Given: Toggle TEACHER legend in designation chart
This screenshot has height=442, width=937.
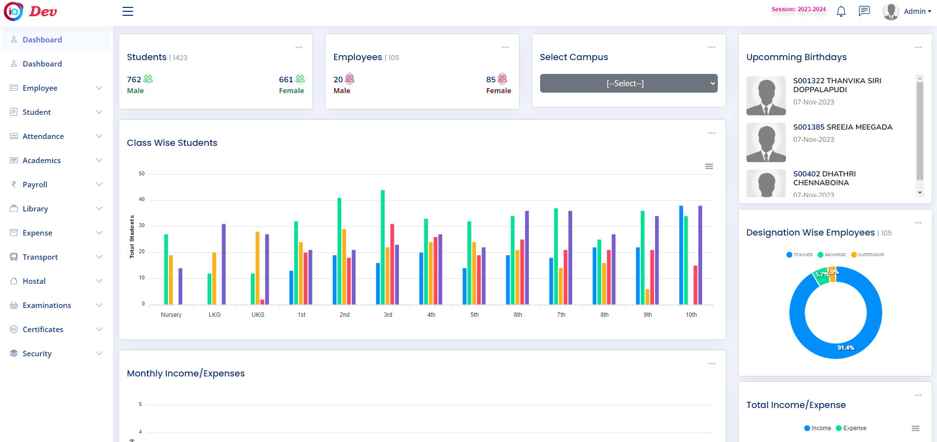Looking at the screenshot, I should tap(799, 255).
